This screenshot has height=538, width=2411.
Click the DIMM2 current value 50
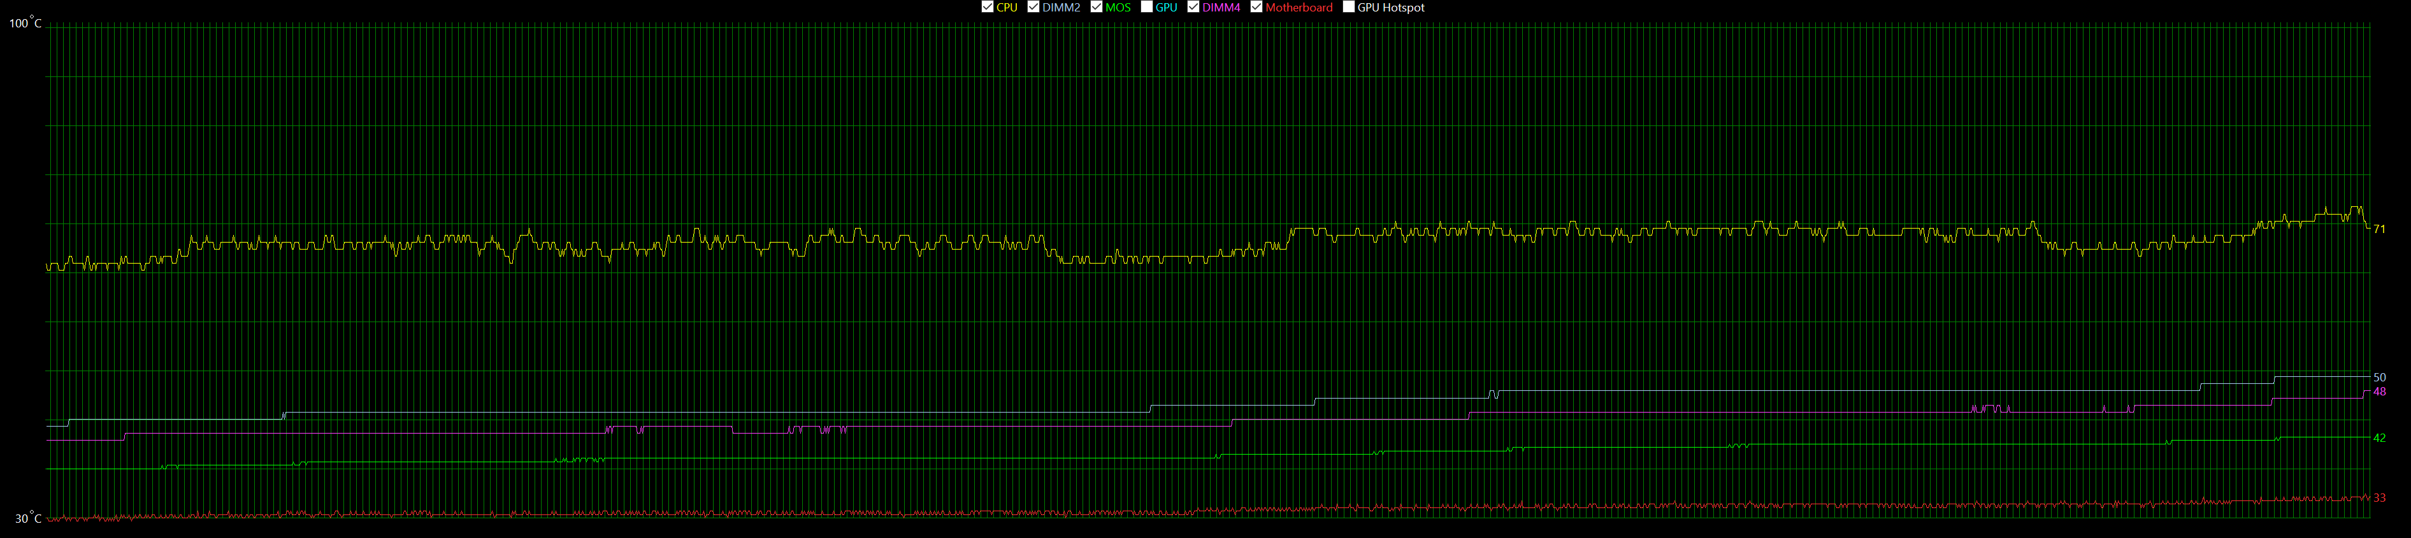tap(2379, 378)
